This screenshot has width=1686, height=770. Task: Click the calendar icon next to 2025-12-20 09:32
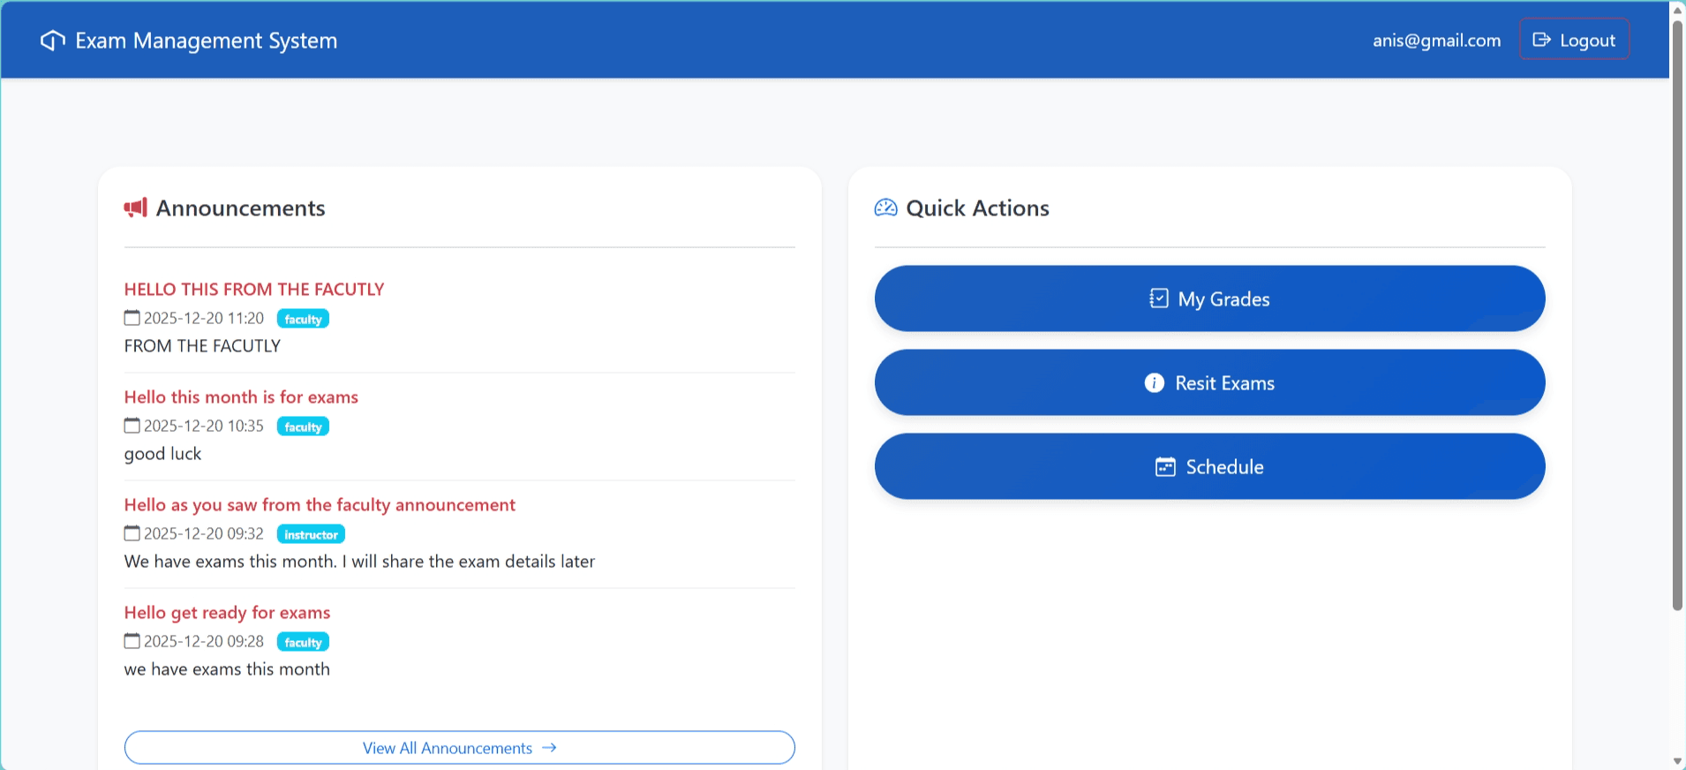tap(132, 533)
